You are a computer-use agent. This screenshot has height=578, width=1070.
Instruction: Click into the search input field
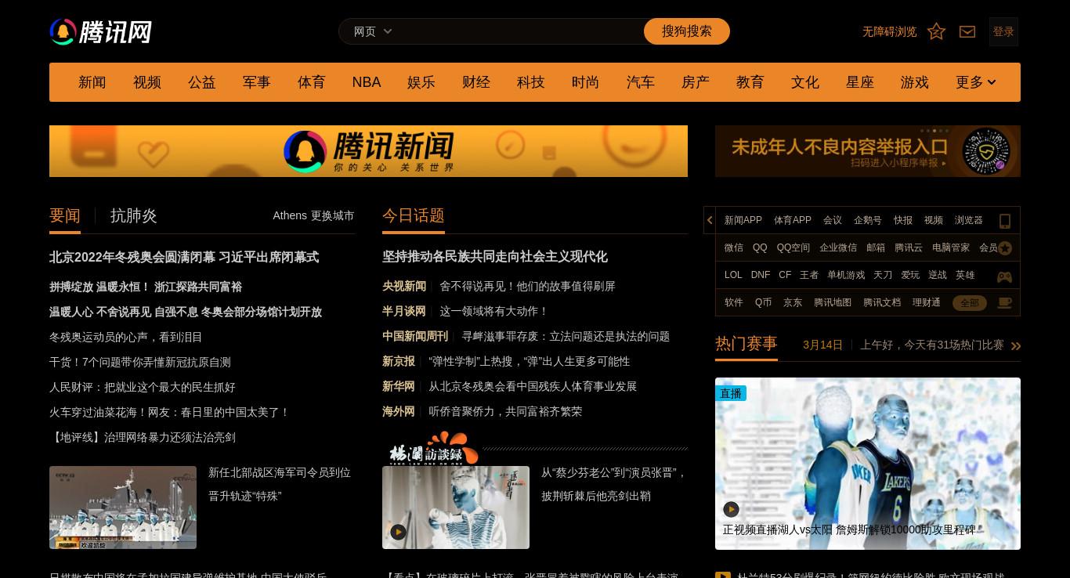coord(521,31)
